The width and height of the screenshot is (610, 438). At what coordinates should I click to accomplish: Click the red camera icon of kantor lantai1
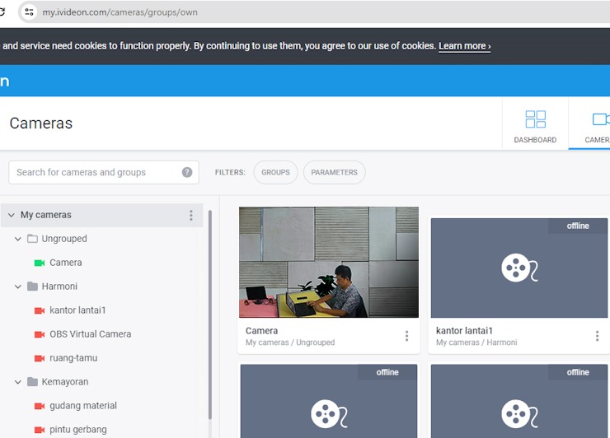pyautogui.click(x=40, y=310)
